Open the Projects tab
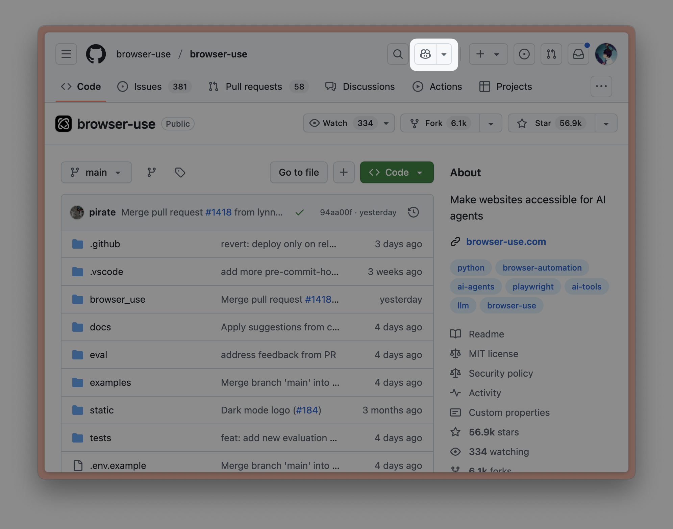 tap(506, 86)
